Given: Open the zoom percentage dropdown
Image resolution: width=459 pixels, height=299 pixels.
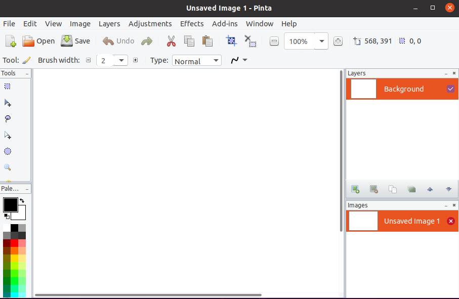Looking at the screenshot, I should click(x=322, y=41).
